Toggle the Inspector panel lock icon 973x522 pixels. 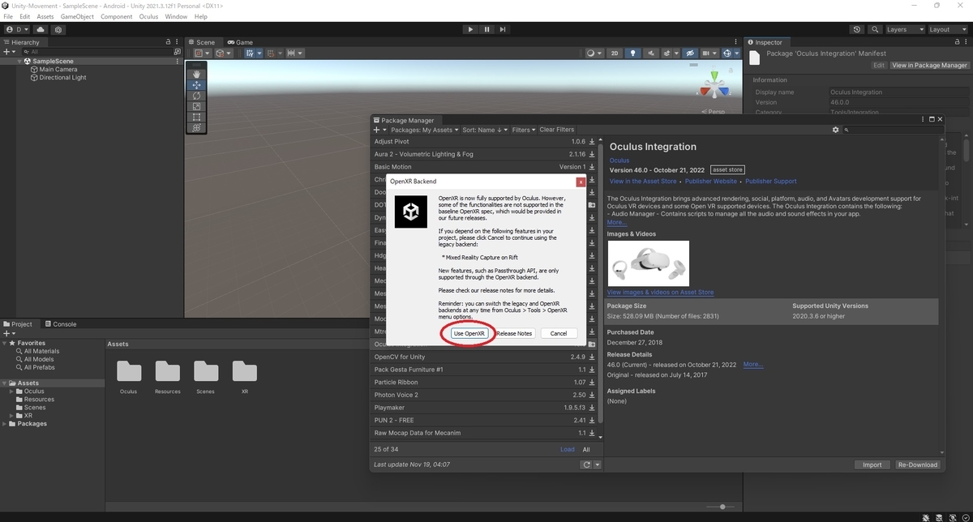pyautogui.click(x=956, y=42)
